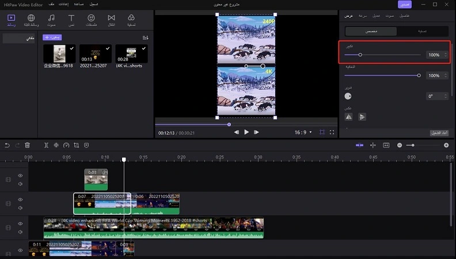This screenshot has width=456, height=259.
Task: Open the Media library tab icon
Action: coord(11,20)
